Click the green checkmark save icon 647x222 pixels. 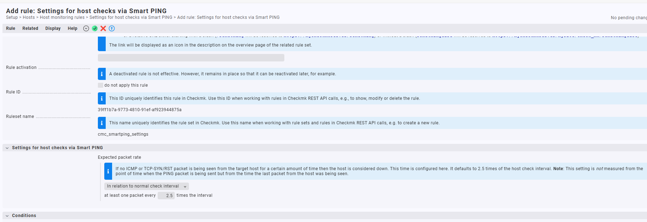click(95, 28)
